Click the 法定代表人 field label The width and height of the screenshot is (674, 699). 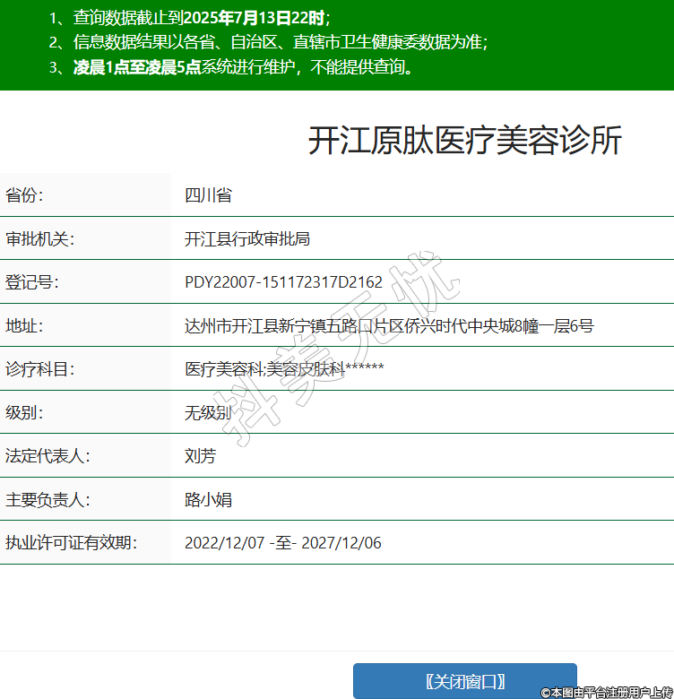[x=48, y=456]
